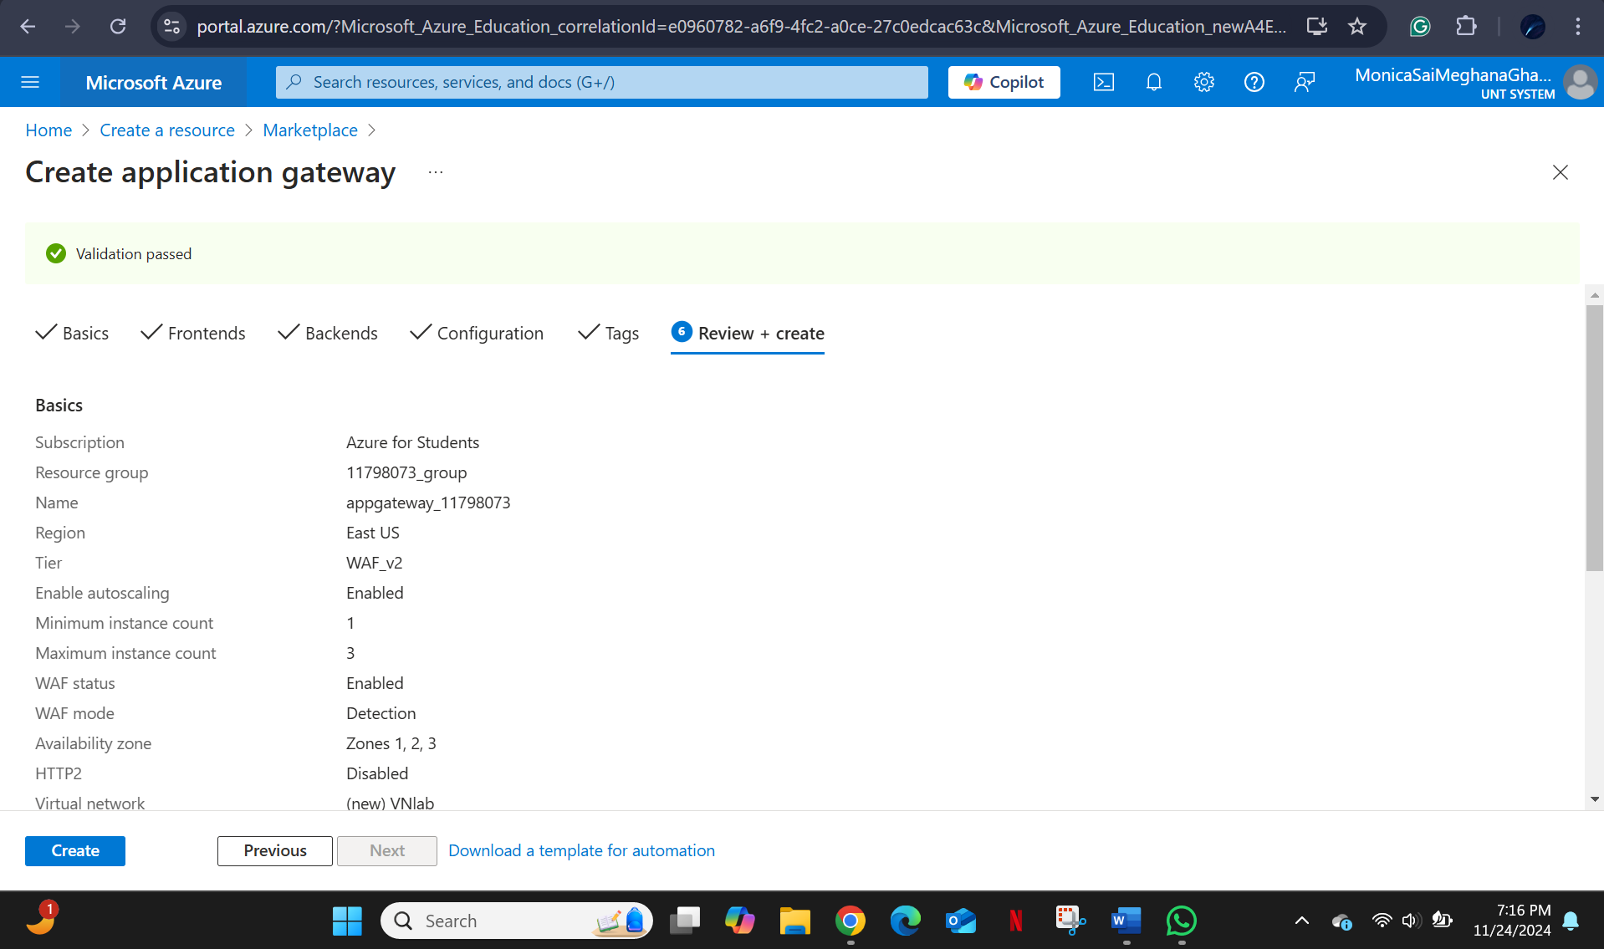Click the vertical scrollbar thumb

[1595, 438]
